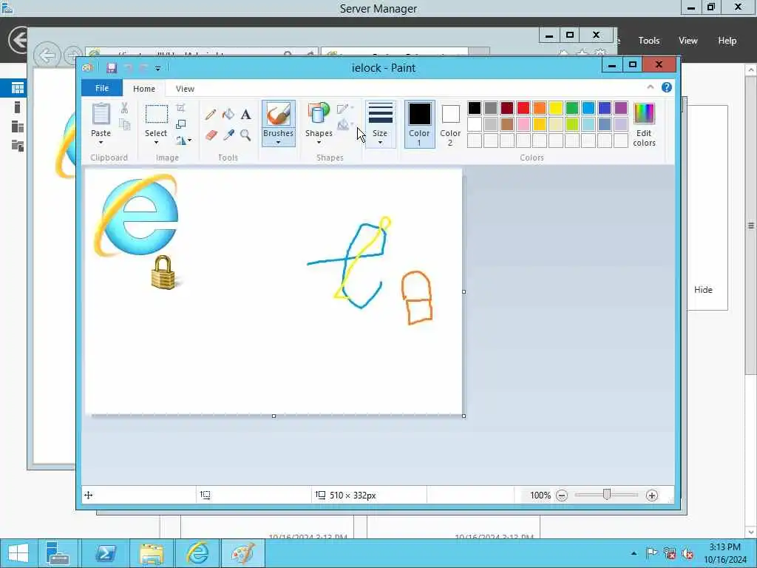This screenshot has width=757, height=568.
Task: Open Customize Quick Access Toolbar dropdown
Action: click(157, 68)
